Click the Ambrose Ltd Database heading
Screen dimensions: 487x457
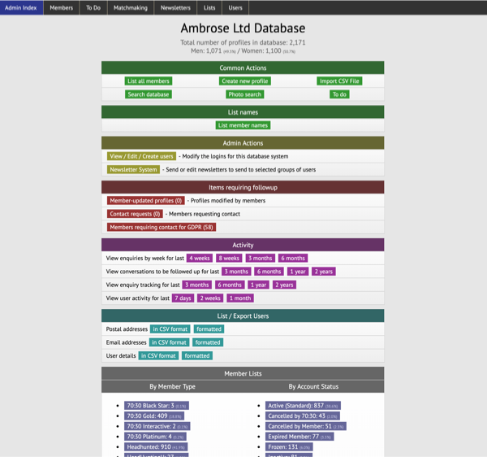click(243, 28)
